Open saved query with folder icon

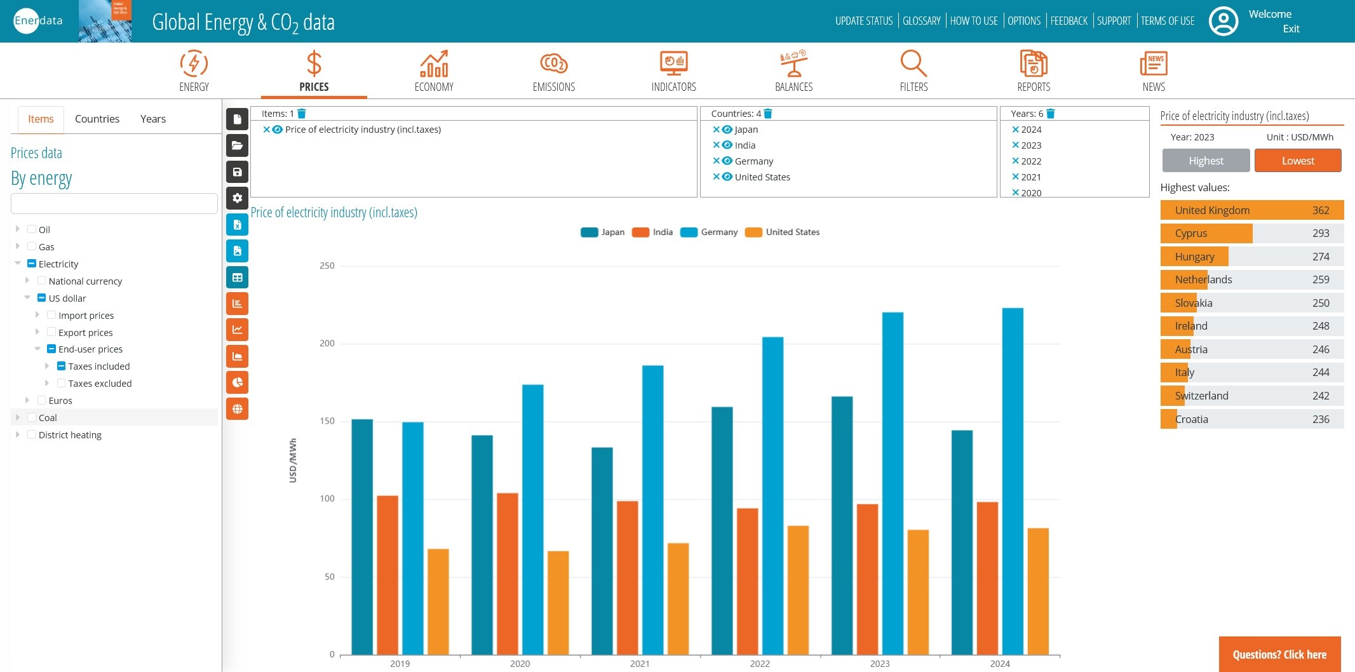(x=237, y=145)
